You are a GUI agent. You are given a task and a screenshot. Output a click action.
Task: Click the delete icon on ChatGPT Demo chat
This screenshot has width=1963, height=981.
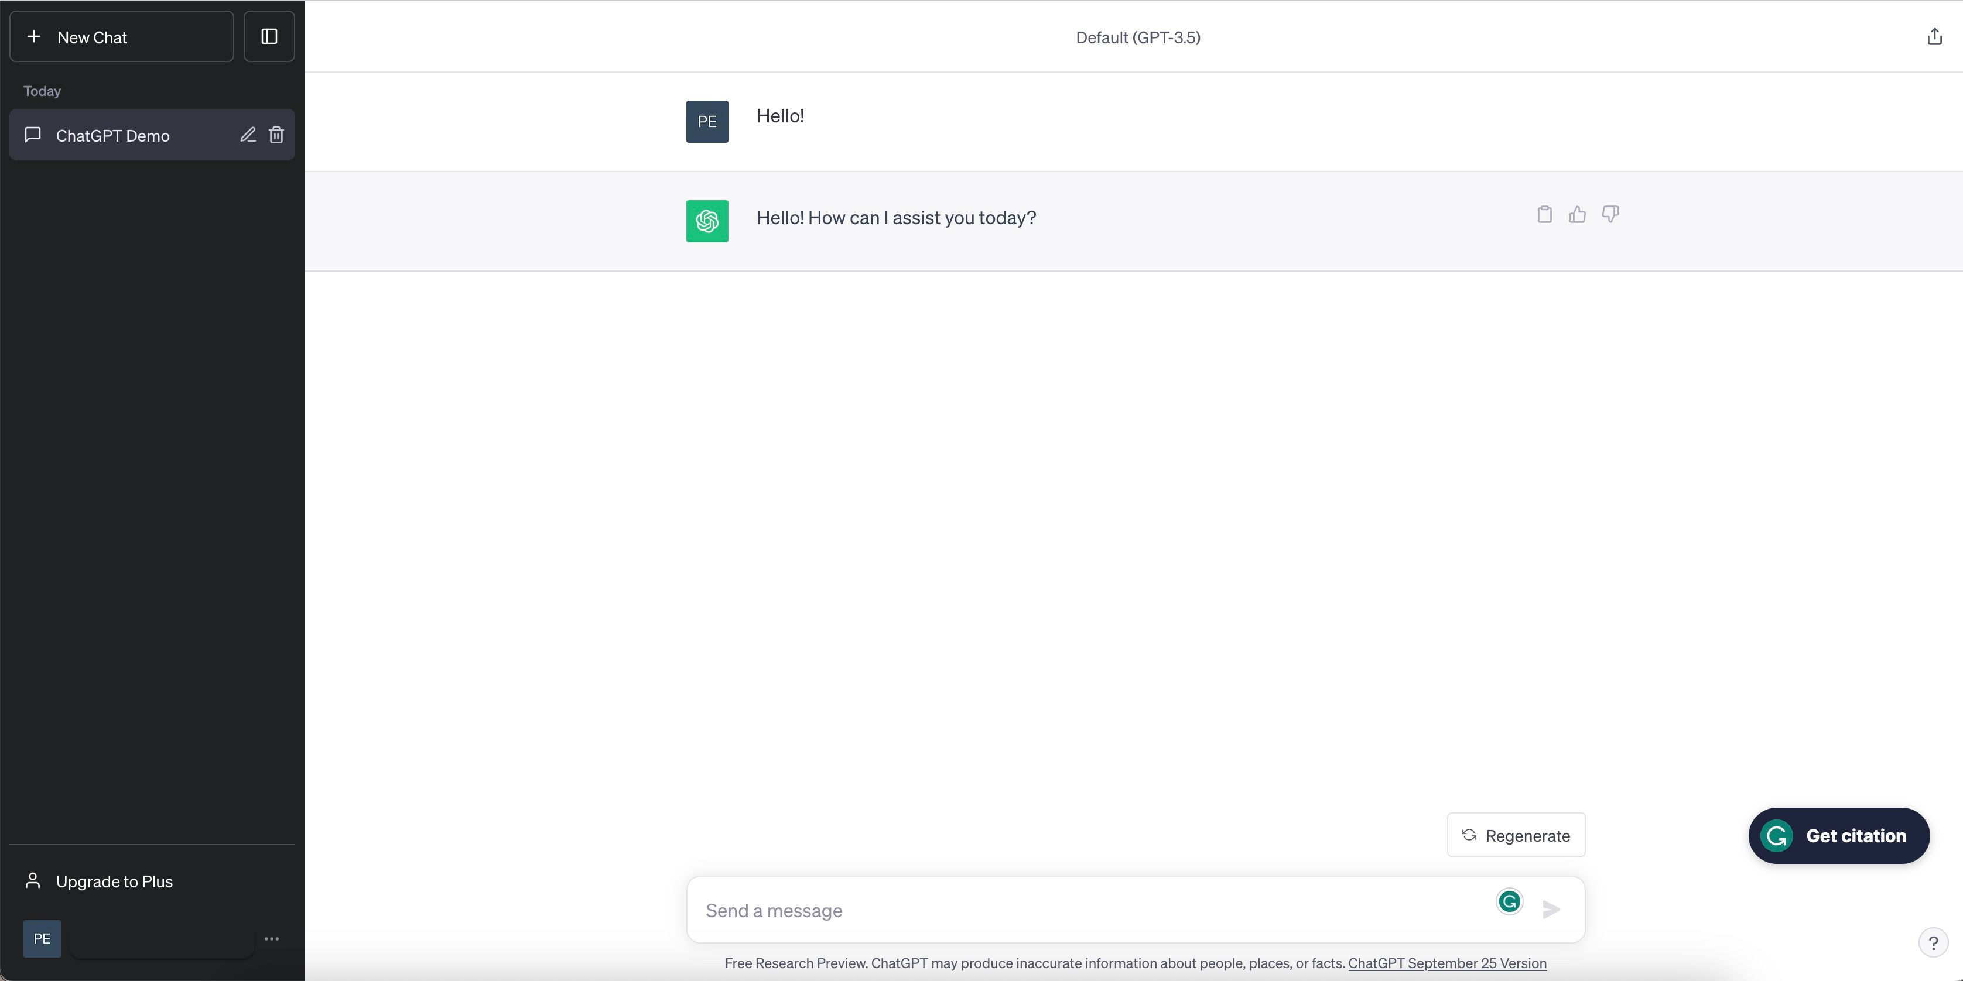[275, 134]
